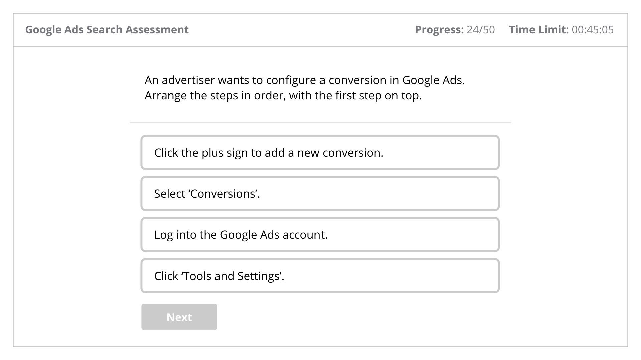Pick the Select 'Conversions' step card

(320, 194)
